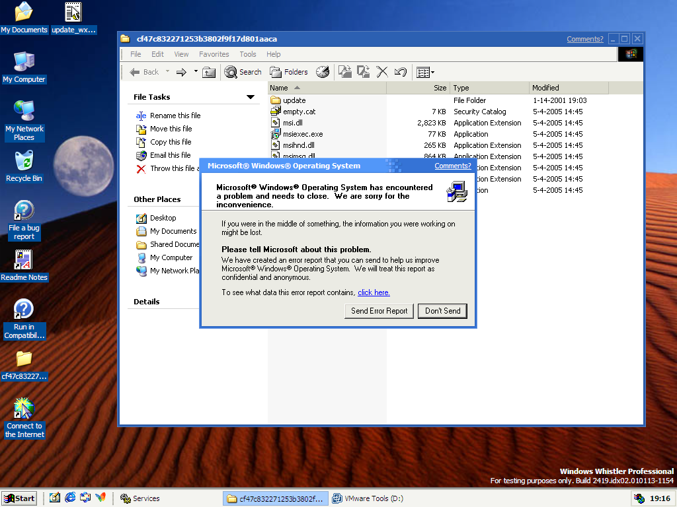Open the View menu
Viewport: 677px width, 507px height.
point(181,54)
